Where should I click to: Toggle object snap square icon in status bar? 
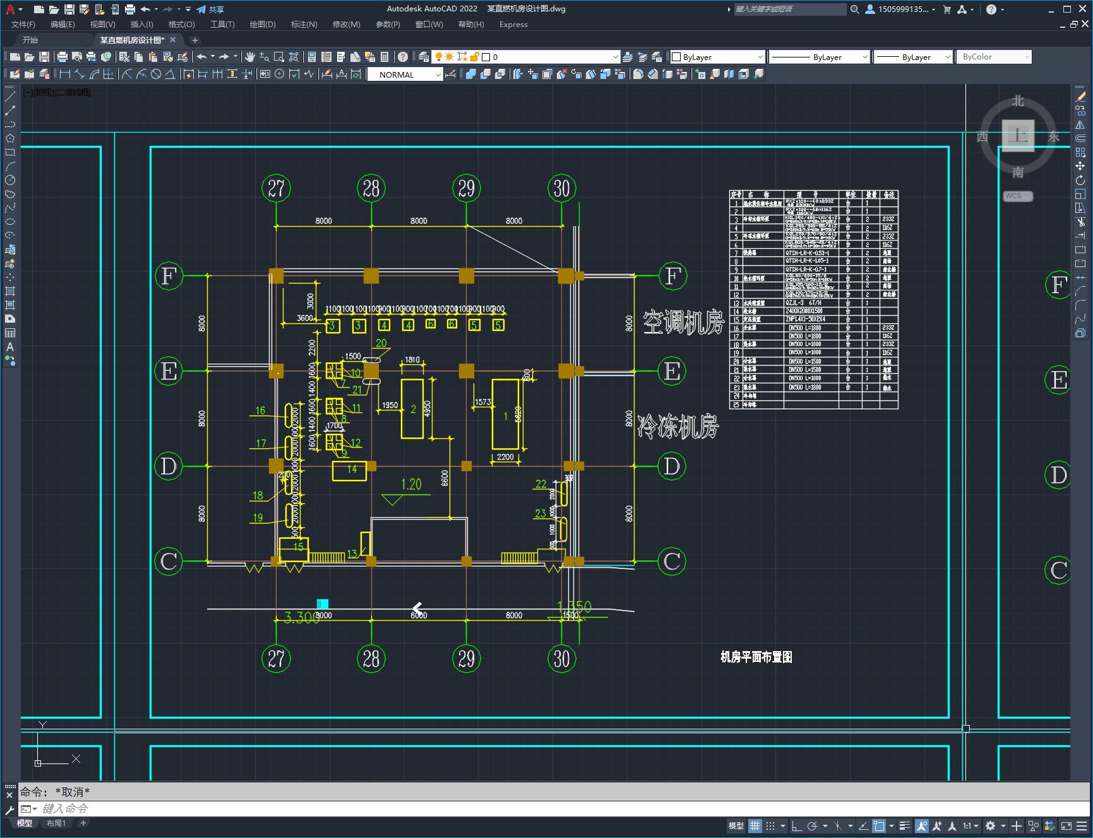[x=879, y=825]
